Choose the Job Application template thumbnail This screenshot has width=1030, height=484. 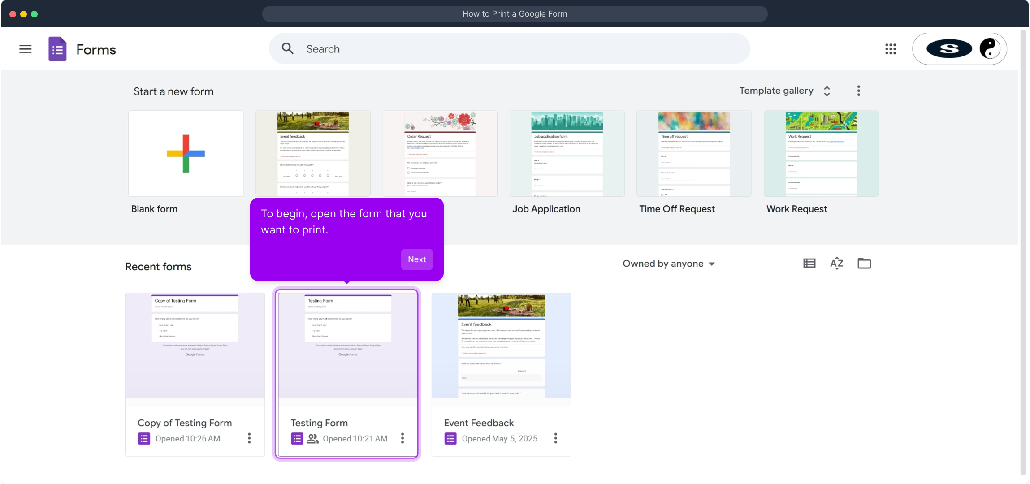(567, 153)
